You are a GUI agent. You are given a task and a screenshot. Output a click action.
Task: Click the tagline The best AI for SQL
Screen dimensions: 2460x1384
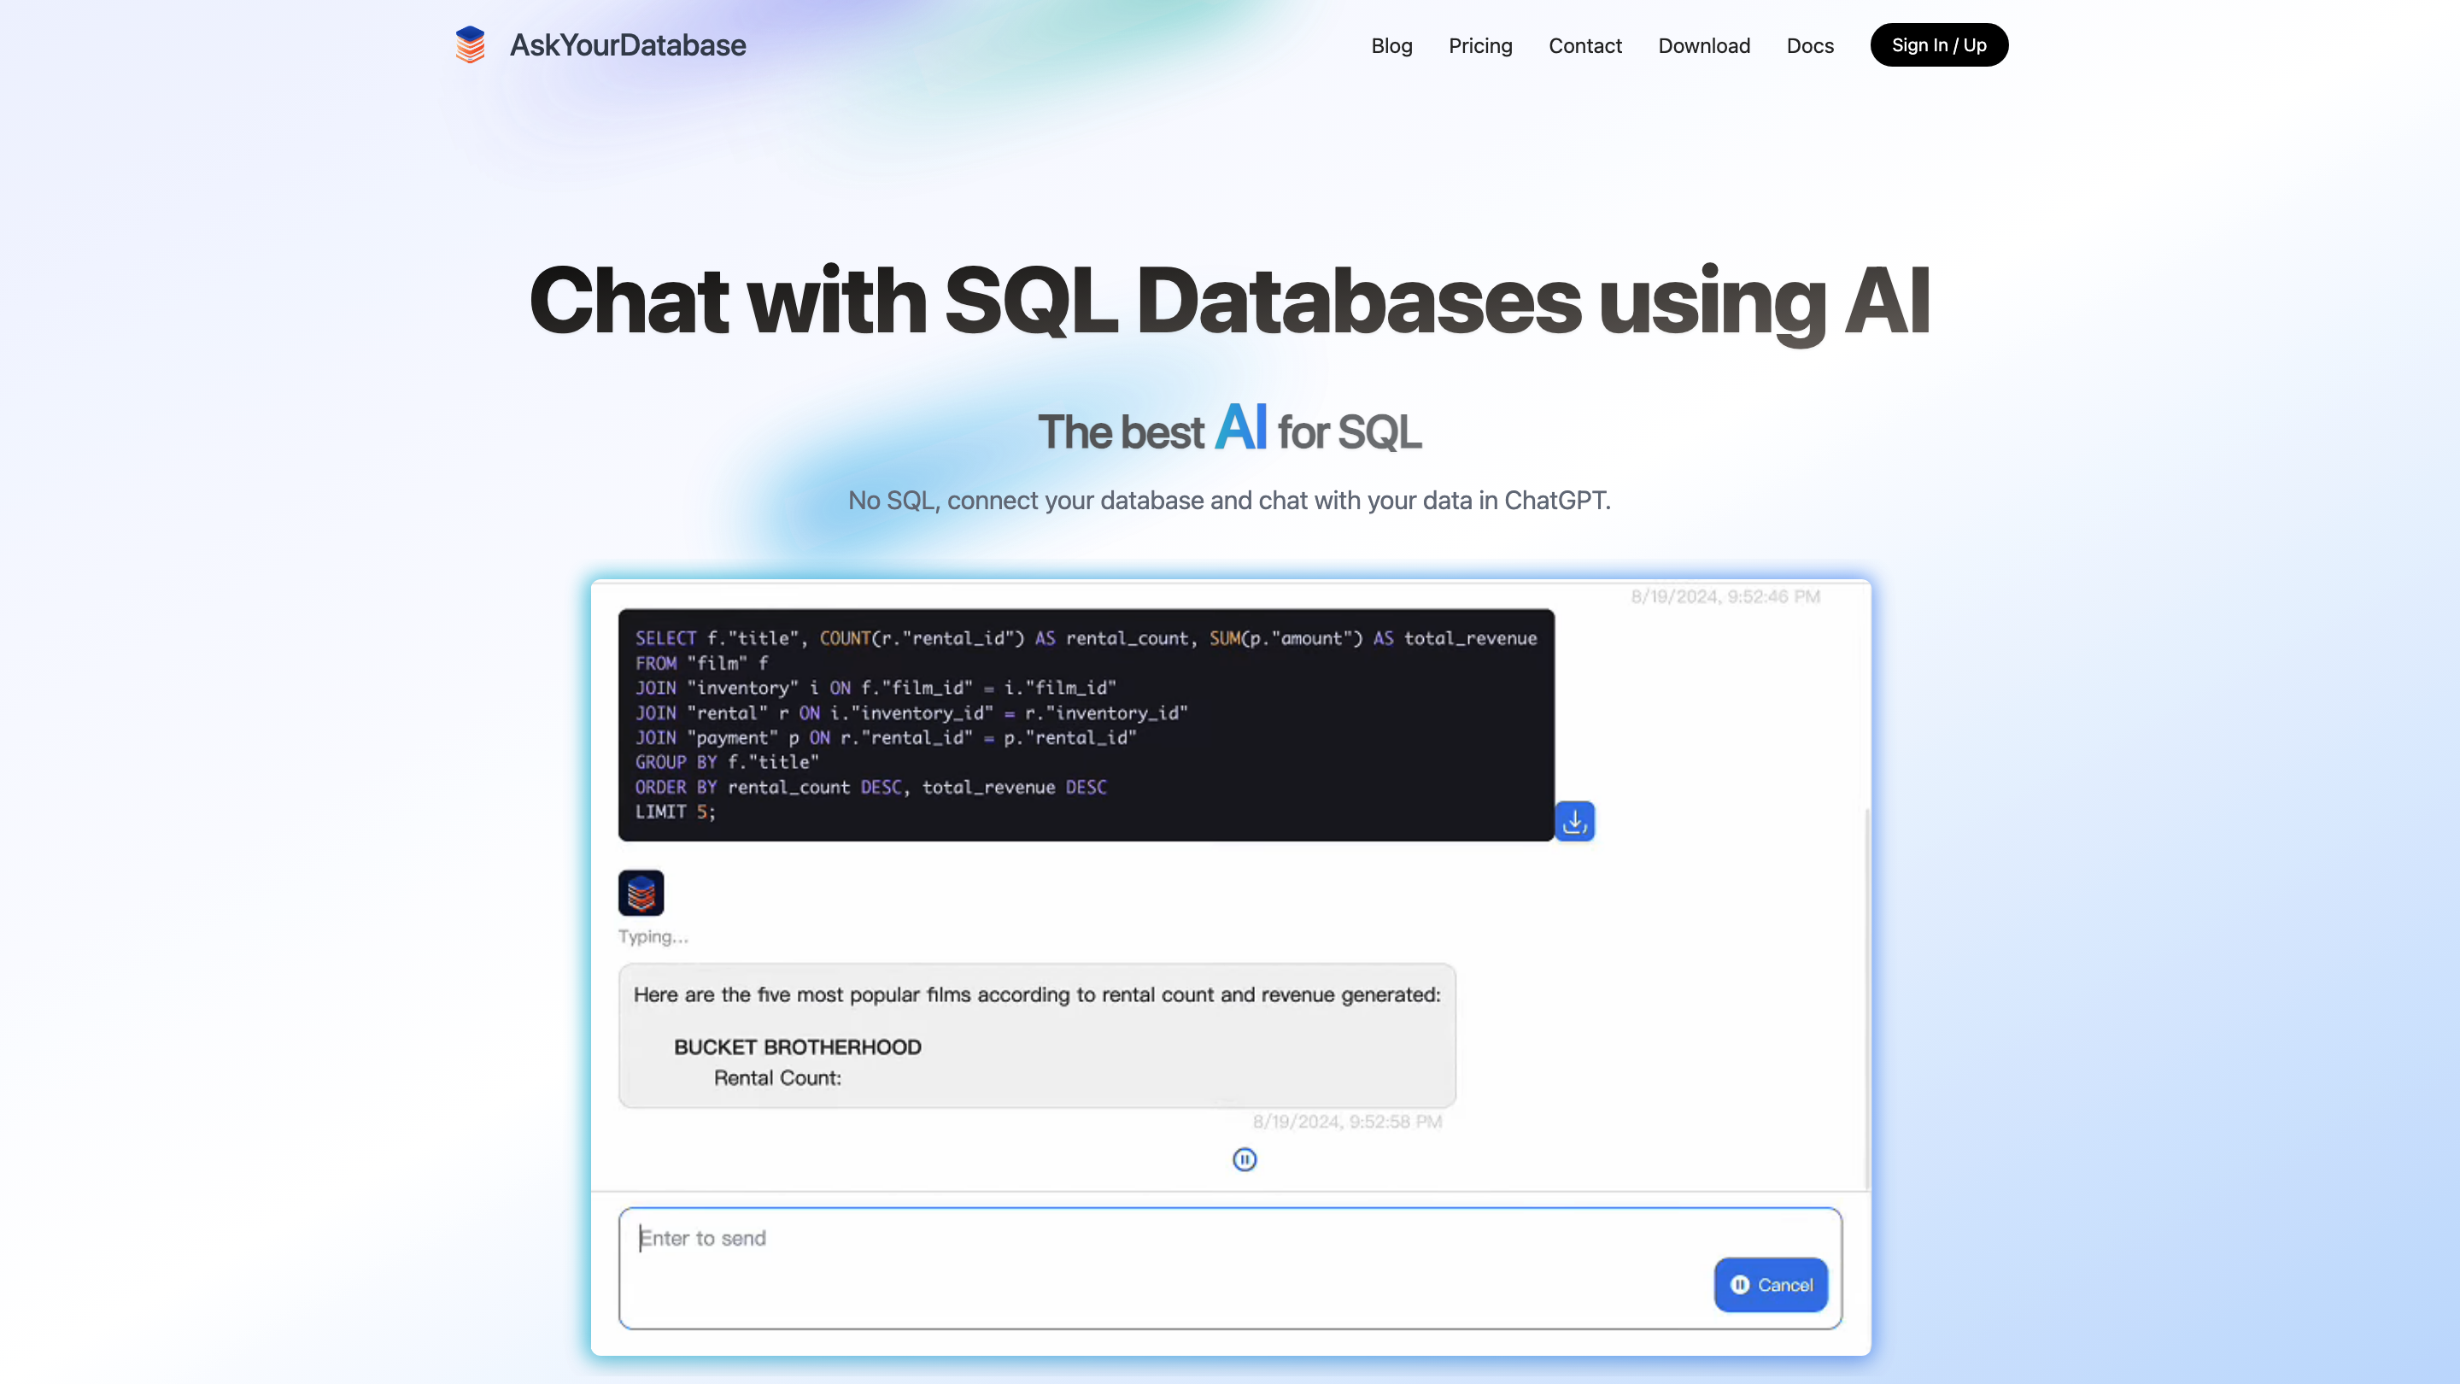point(1230,430)
